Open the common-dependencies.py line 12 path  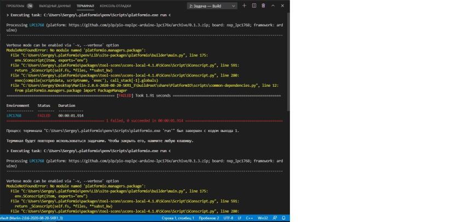[144, 86]
